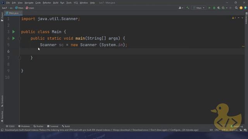Run with coverage icon in toolbar

pyautogui.click(x=219, y=8)
